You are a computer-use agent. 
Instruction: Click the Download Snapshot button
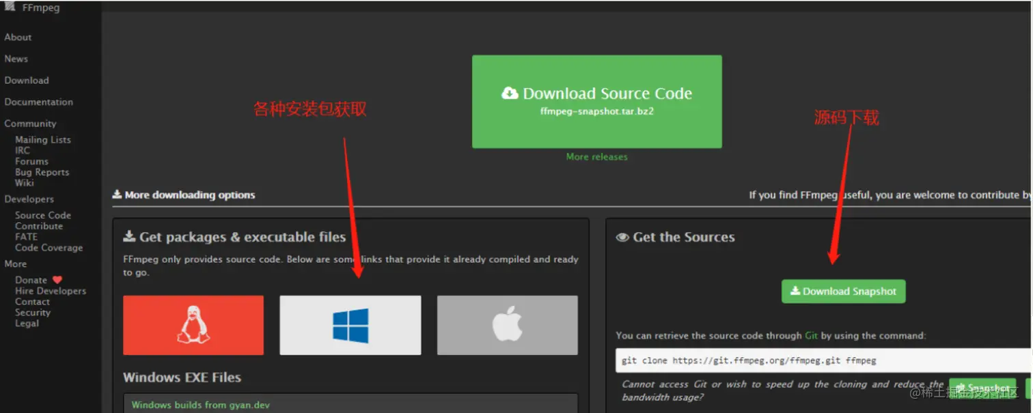click(x=843, y=291)
